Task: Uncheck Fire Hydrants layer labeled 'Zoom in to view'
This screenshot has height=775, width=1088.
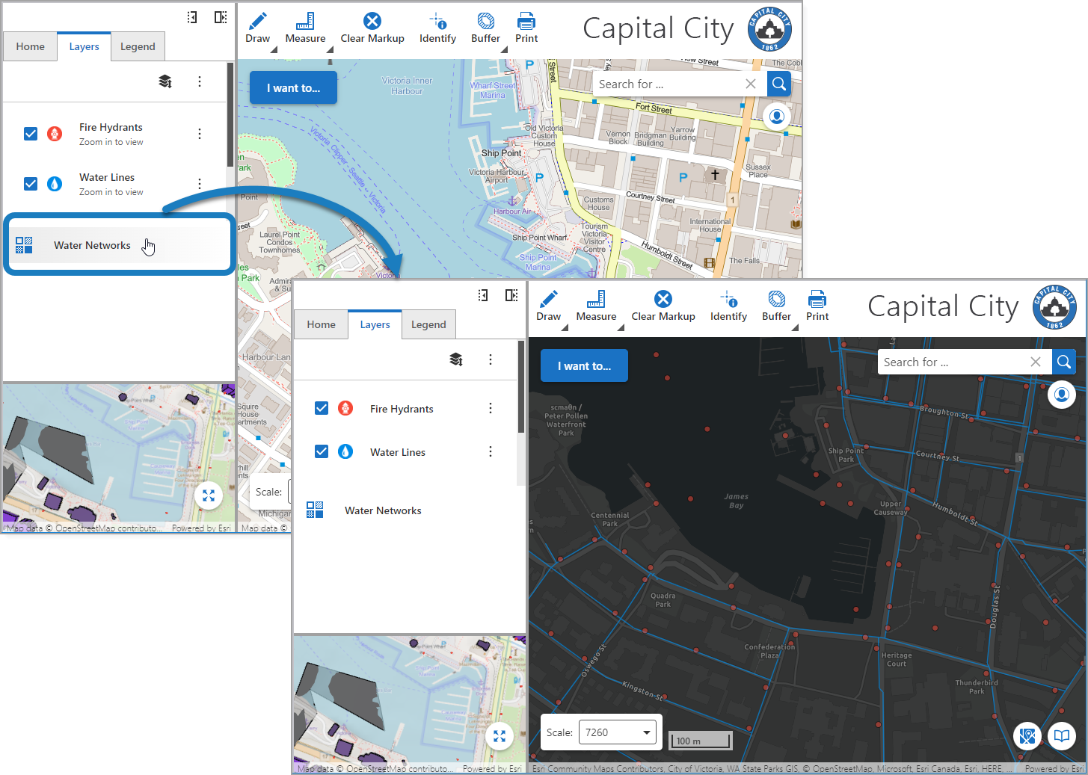Action: click(31, 134)
